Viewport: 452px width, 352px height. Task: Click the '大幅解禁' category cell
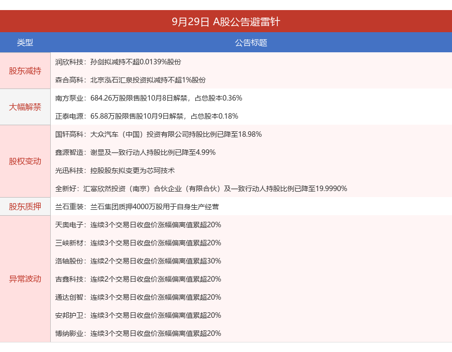tap(25, 107)
